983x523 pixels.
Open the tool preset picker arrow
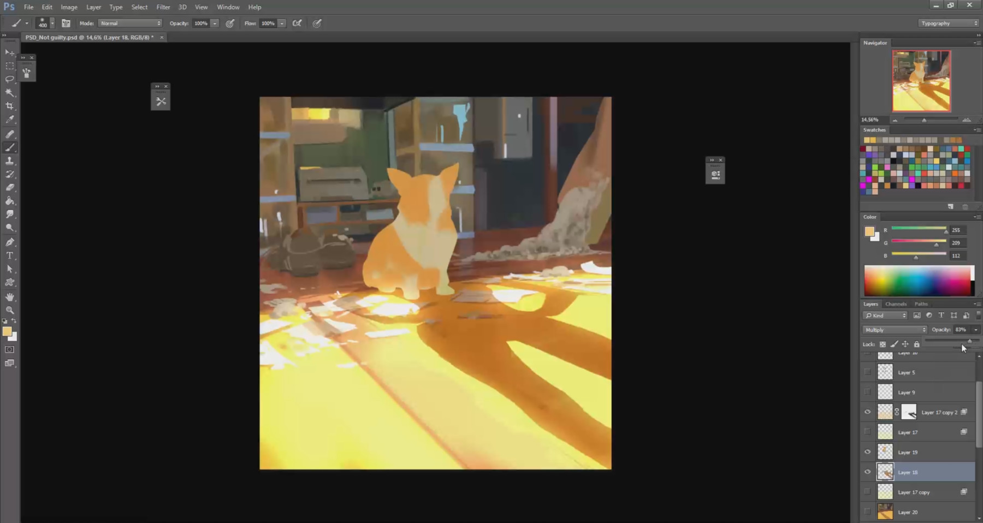click(x=27, y=23)
